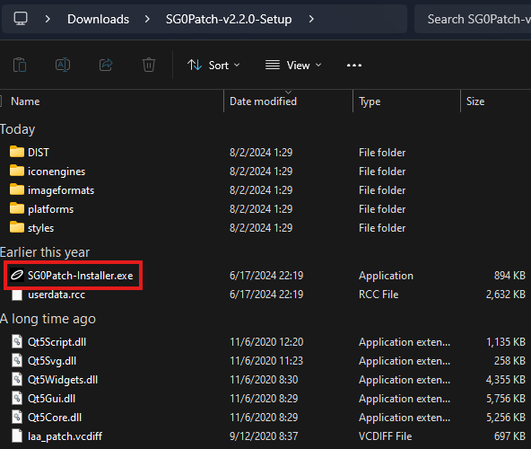This screenshot has width=531, height=449.
Task: Expand chevron after SG0Patch-v2.2.0-Setup breadcrumb
Action: pyautogui.click(x=311, y=19)
